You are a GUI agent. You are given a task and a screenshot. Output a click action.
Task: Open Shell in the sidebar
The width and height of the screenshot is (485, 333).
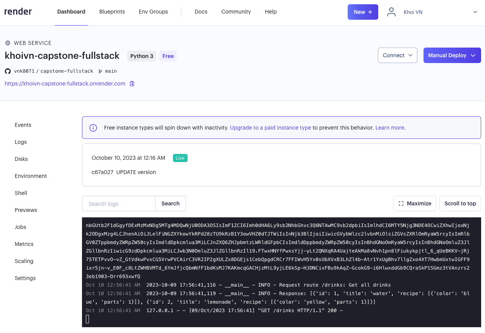click(21, 193)
